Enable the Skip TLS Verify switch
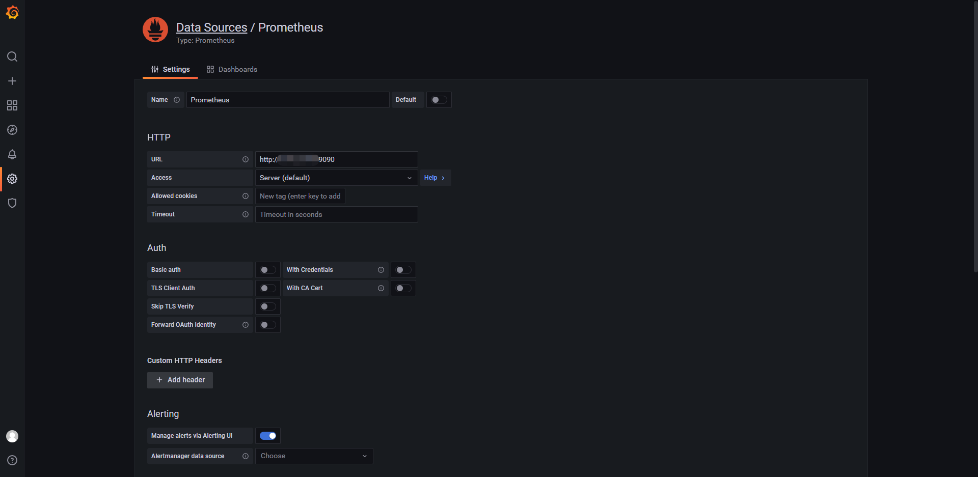The height and width of the screenshot is (477, 978). (x=268, y=306)
